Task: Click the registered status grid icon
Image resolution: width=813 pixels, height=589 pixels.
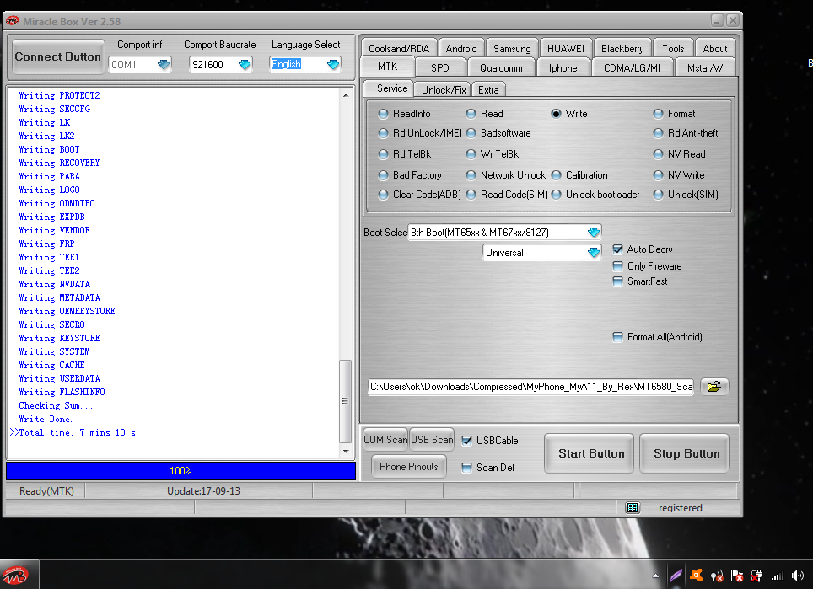Action: 632,507
